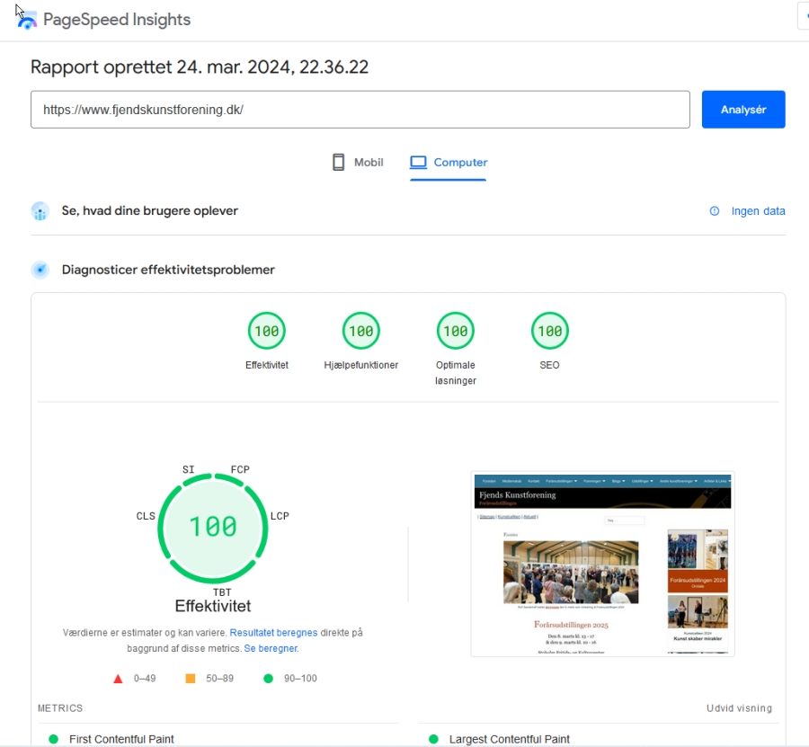Image resolution: width=809 pixels, height=747 pixels.
Task: Click the Analysér button
Action: pyautogui.click(x=743, y=110)
